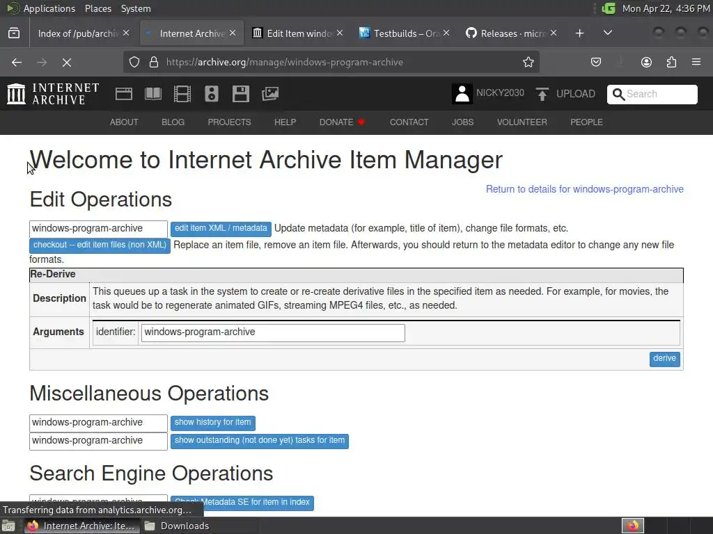Expand the list all tabs chevron
Viewport: 713px width, 534px height.
[607, 33]
